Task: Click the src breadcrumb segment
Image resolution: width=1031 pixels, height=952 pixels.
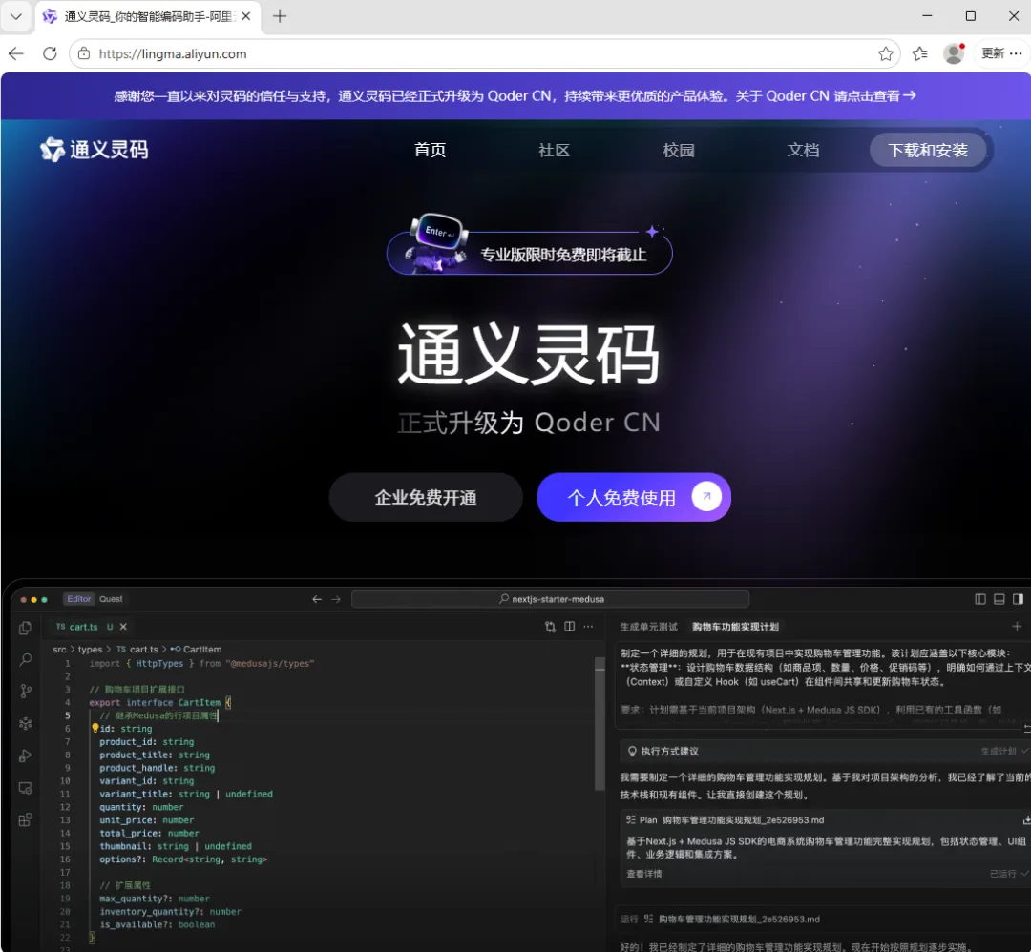Action: (x=59, y=649)
